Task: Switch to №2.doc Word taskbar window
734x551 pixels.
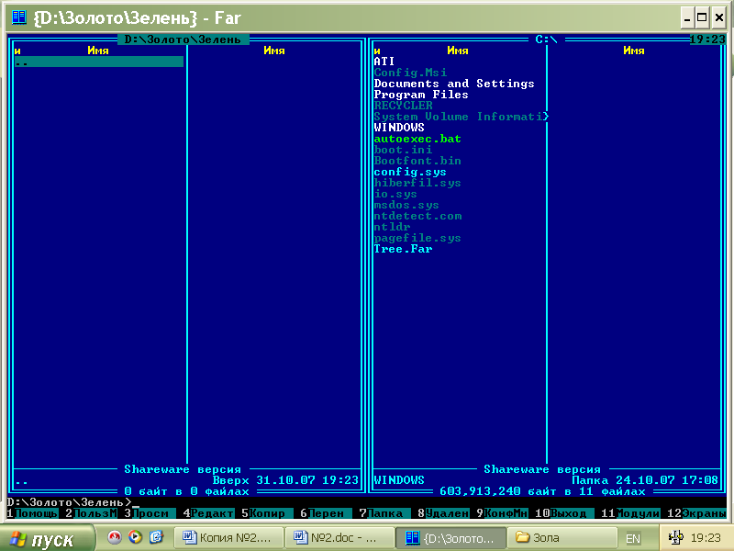Action: point(339,538)
